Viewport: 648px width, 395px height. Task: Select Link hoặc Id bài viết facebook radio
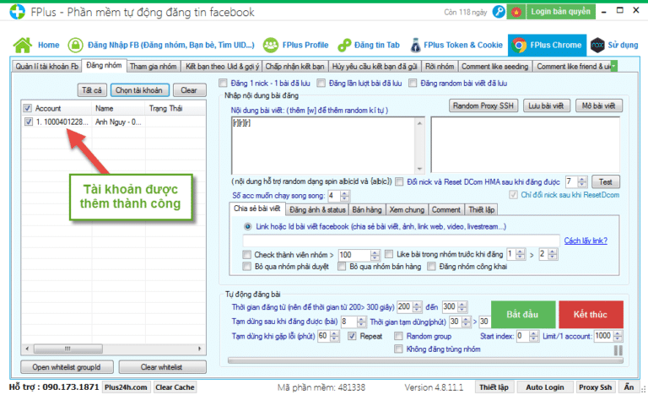pos(247,226)
